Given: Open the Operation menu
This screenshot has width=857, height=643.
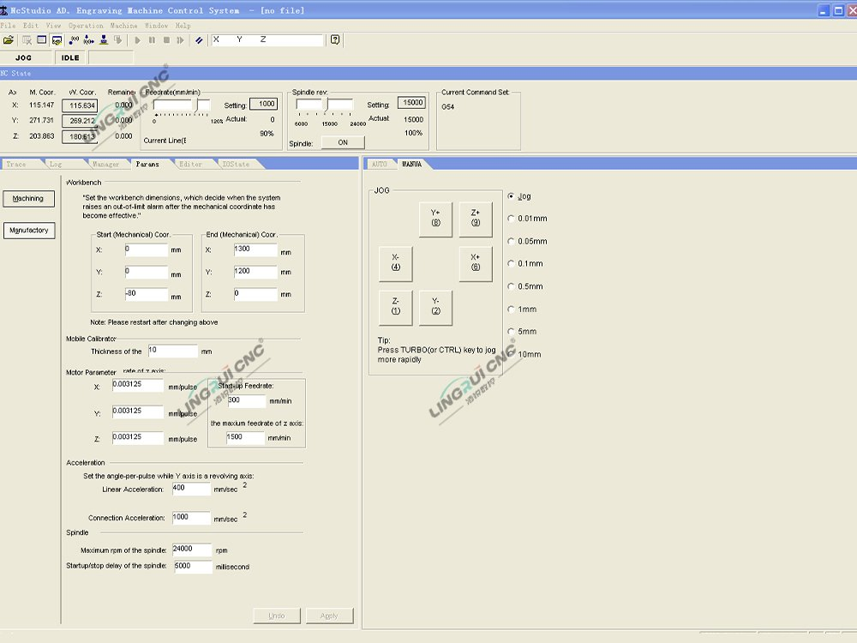Looking at the screenshot, I should pyautogui.click(x=86, y=26).
